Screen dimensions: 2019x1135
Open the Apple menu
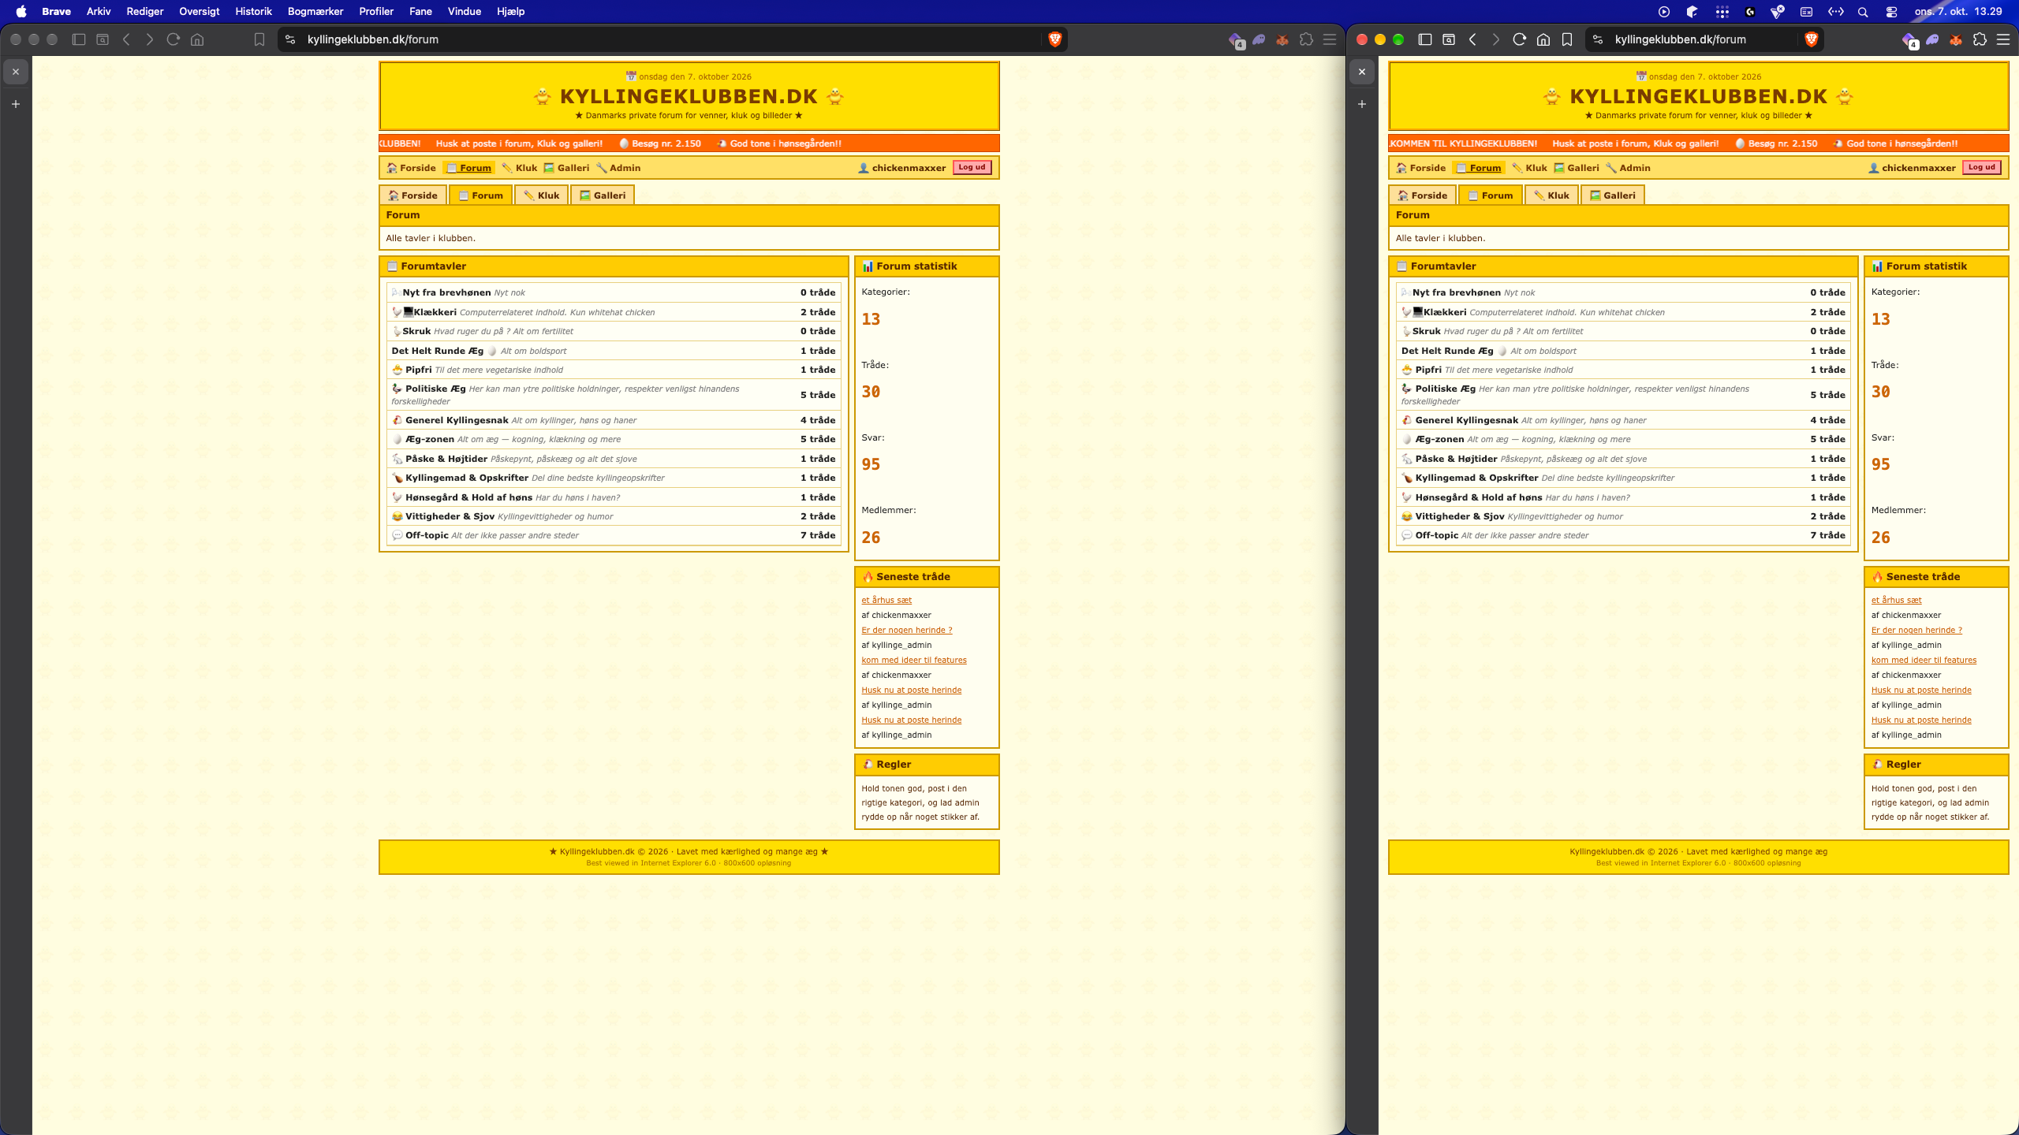click(x=21, y=11)
